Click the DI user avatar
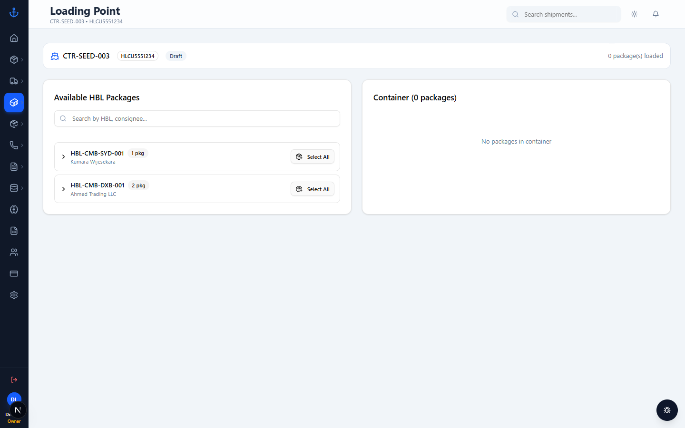The image size is (685, 428). tap(14, 399)
